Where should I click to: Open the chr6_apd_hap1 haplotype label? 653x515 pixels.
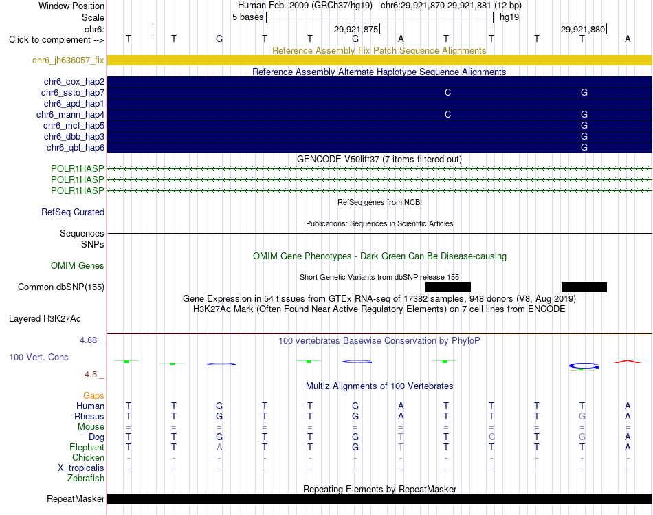[74, 103]
